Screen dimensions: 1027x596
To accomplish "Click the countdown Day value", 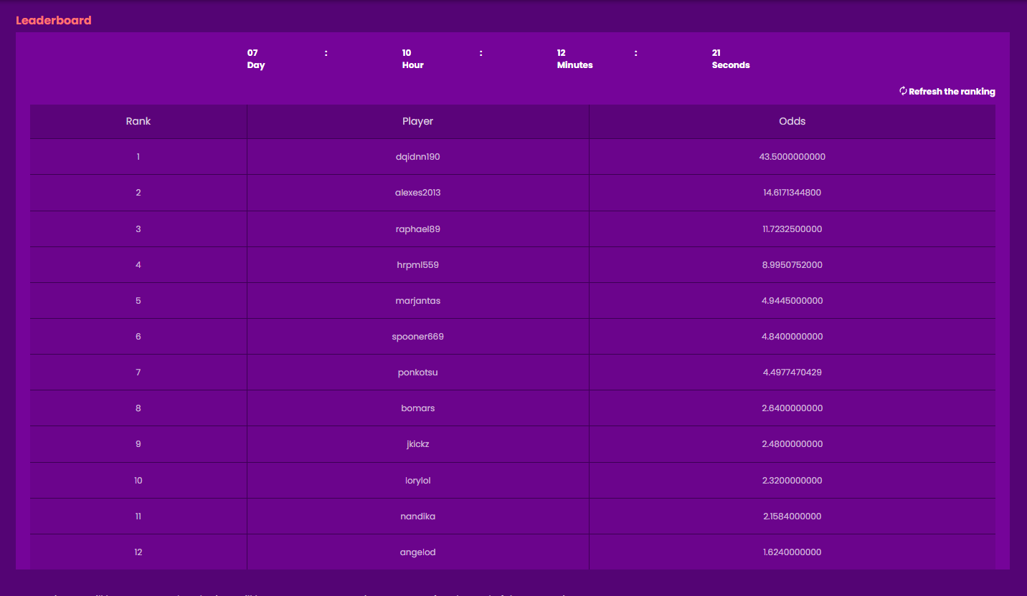I will click(x=252, y=53).
